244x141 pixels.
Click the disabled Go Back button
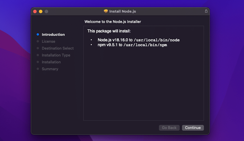[x=169, y=128]
